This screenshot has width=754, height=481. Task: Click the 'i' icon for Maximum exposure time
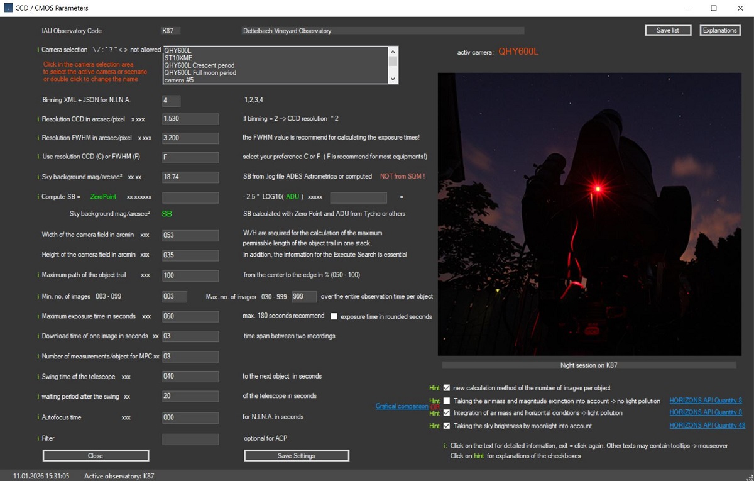point(38,316)
